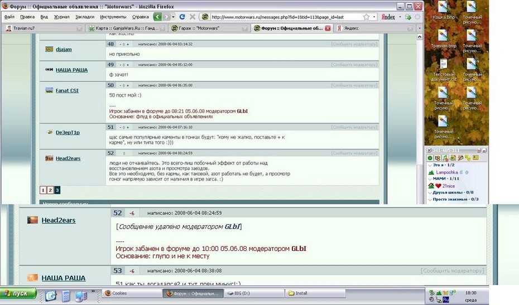Image resolution: width=519 pixels, height=305 pixels.
Task: Open the Травиан.bmp desktop file
Action: [444, 38]
